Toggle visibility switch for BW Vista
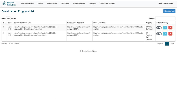Screen dimensions: 177x110 click(x=159, y=28)
